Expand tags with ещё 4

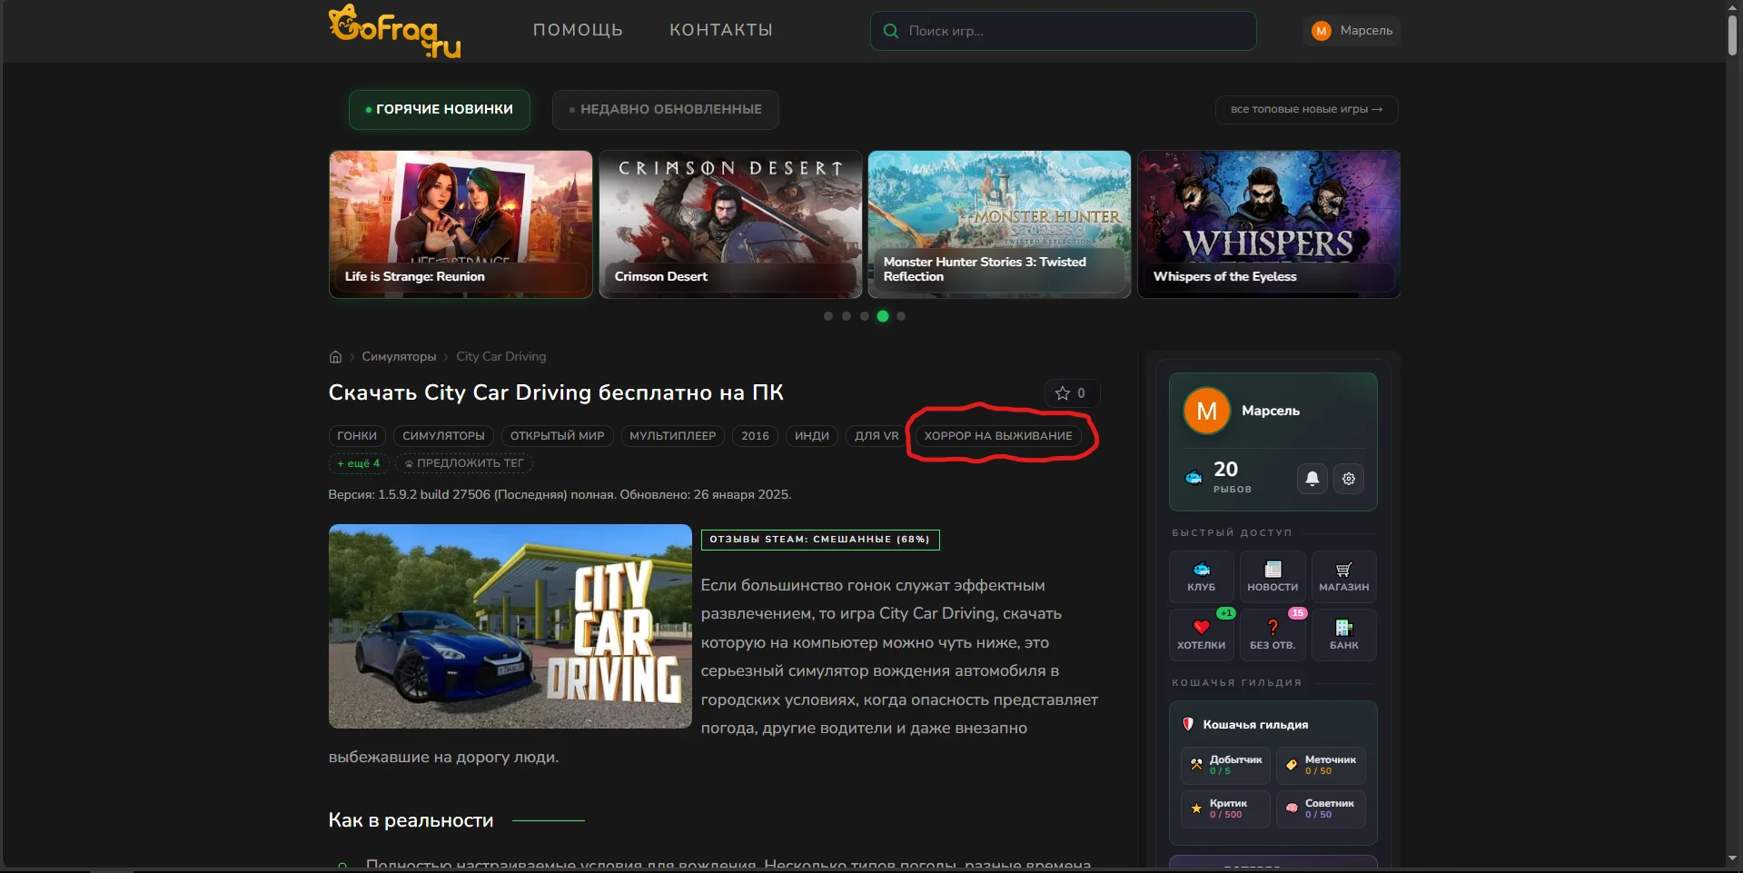[x=359, y=463]
